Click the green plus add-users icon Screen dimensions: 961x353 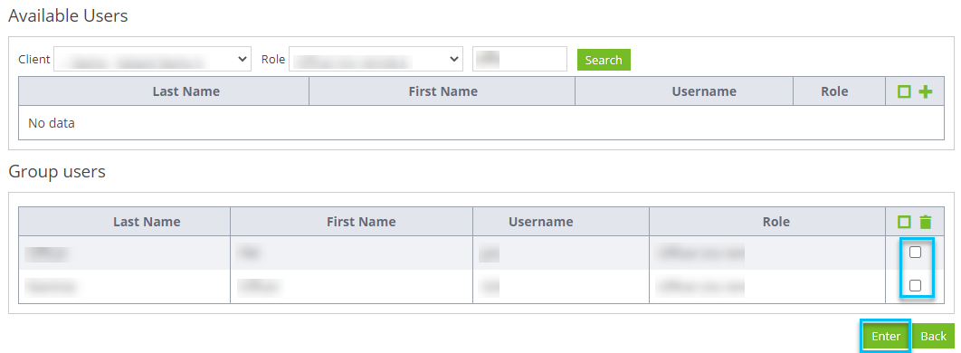(926, 92)
